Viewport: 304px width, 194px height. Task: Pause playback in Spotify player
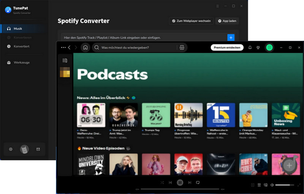pos(180,183)
